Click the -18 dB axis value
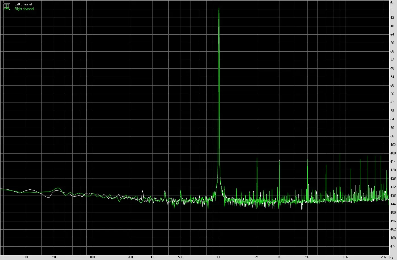The width and height of the screenshot is (397, 260). pos(392,26)
